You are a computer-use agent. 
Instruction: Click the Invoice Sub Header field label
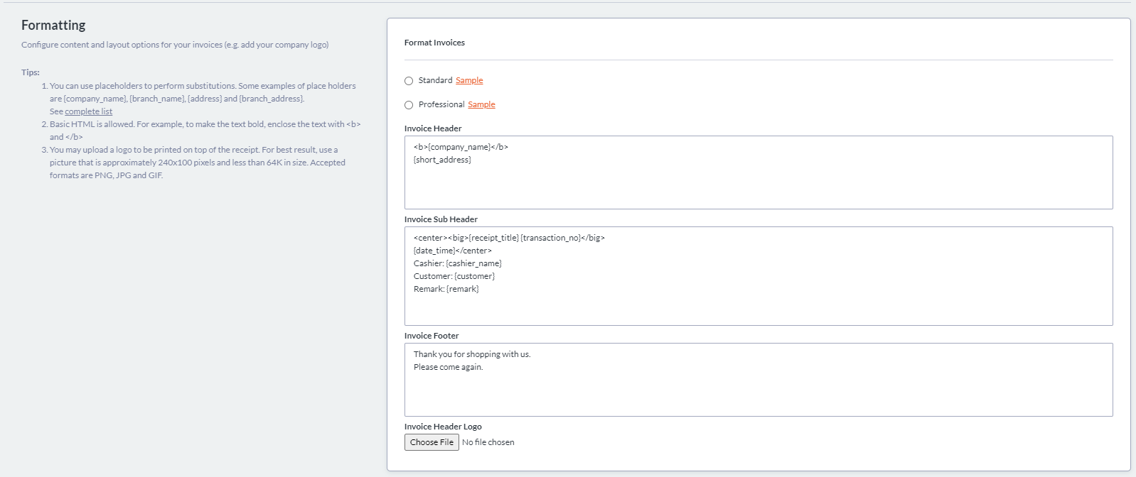pyautogui.click(x=441, y=219)
